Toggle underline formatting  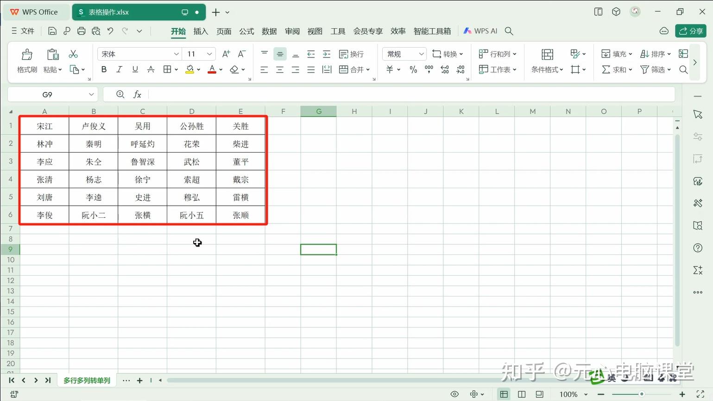click(x=134, y=69)
